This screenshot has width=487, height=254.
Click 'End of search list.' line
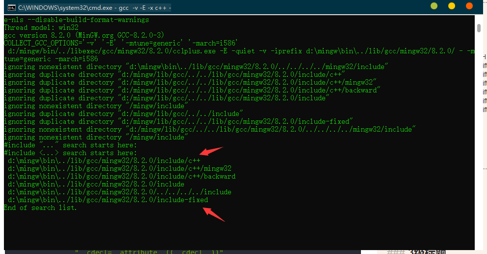click(40, 208)
